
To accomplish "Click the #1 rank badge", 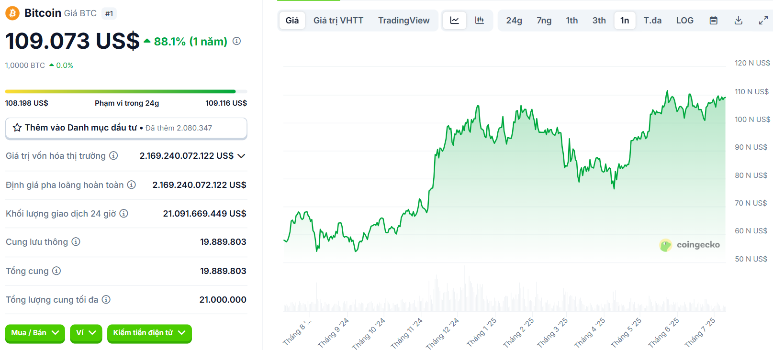I will pyautogui.click(x=109, y=13).
